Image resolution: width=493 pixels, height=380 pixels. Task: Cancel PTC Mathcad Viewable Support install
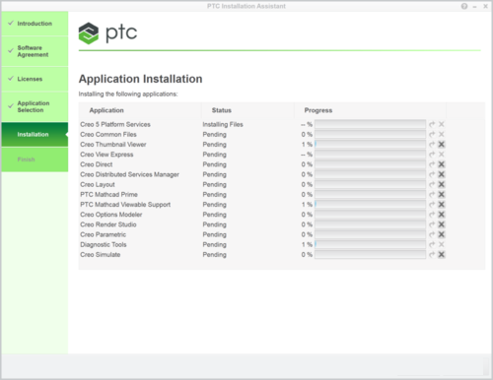(442, 205)
